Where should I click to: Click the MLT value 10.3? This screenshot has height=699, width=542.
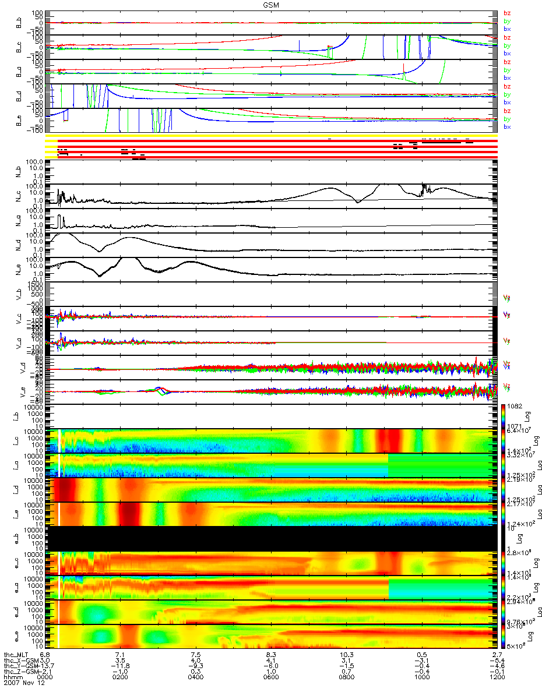click(347, 655)
